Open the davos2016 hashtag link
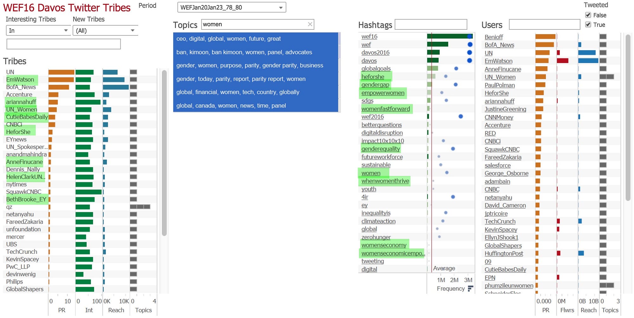This screenshot has height=318, width=634. [x=375, y=53]
